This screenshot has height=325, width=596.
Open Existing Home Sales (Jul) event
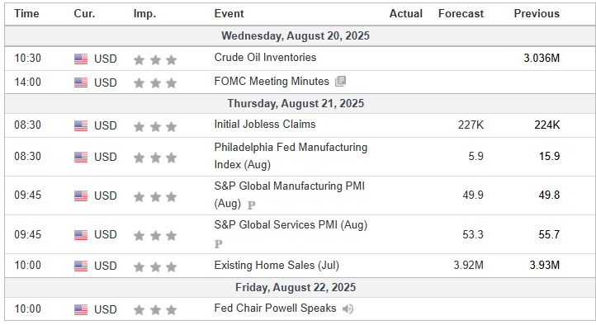277,265
